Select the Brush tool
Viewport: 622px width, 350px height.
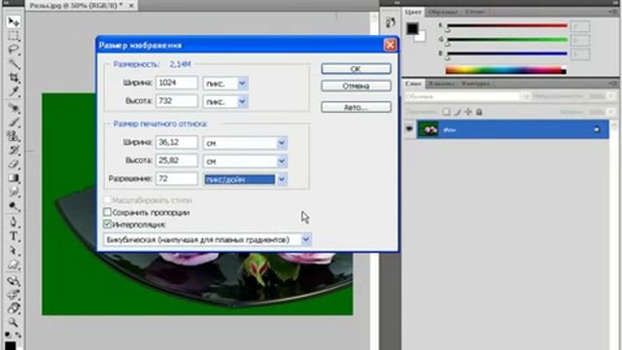click(x=13, y=122)
